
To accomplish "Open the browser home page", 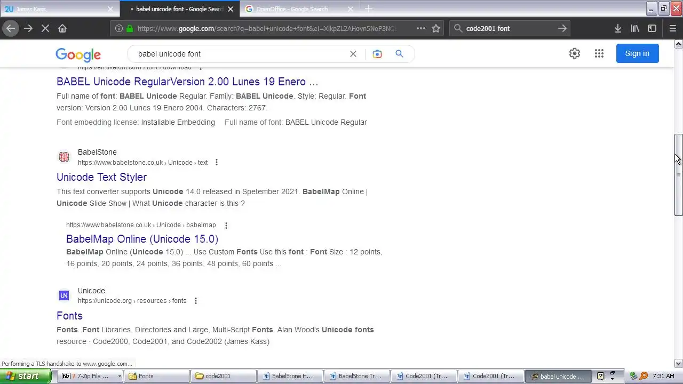I will click(62, 28).
